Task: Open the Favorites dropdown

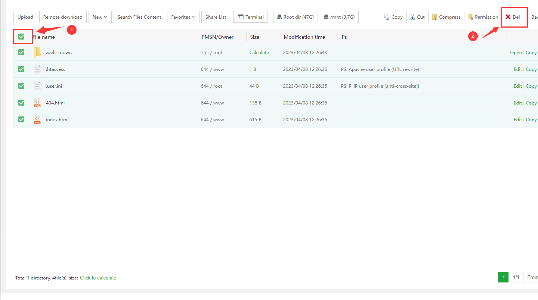Action: (183, 17)
